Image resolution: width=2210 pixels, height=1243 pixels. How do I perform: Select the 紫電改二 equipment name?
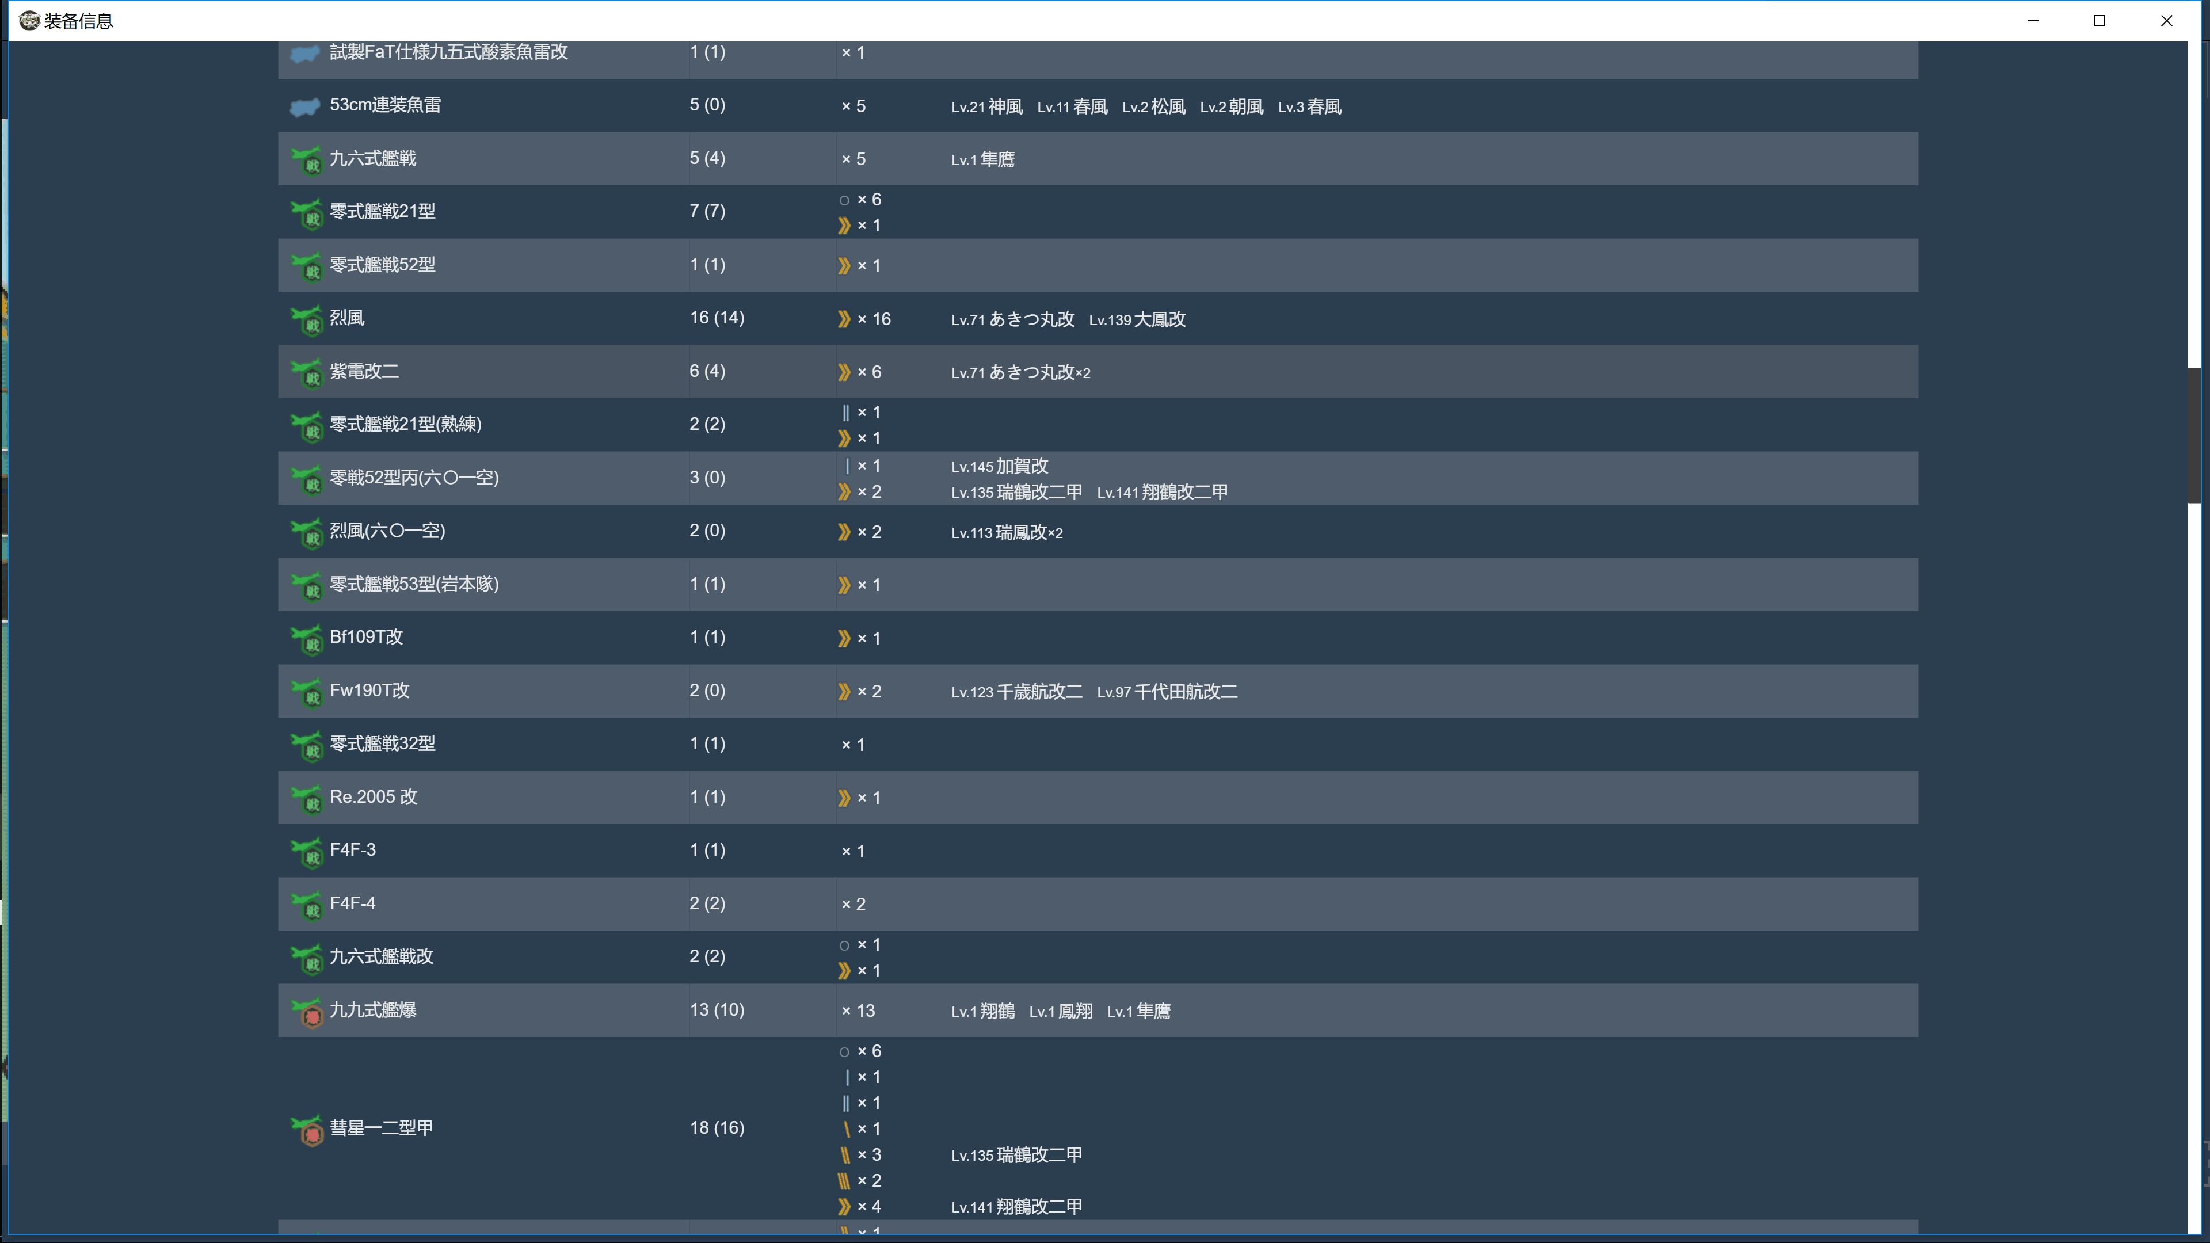point(365,371)
